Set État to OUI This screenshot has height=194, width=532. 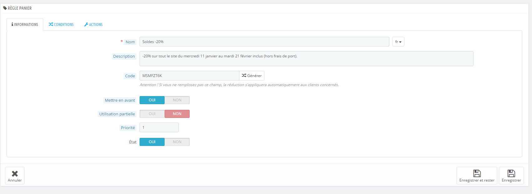[152, 142]
